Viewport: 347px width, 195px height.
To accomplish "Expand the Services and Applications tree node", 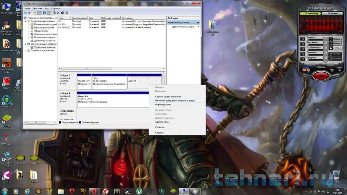I will coord(26,51).
